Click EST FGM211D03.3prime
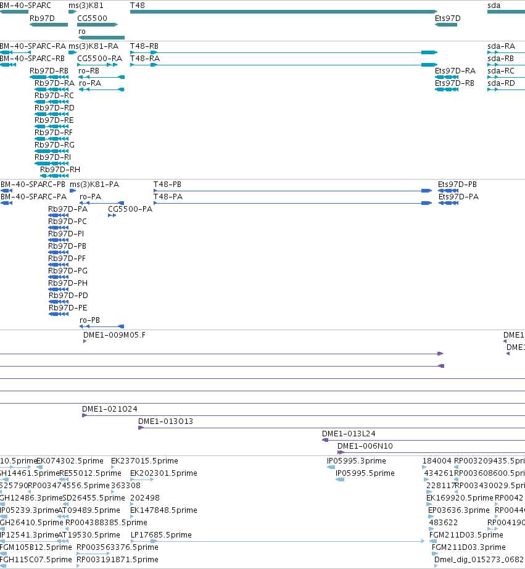This screenshot has width=525, height=569. [469, 547]
